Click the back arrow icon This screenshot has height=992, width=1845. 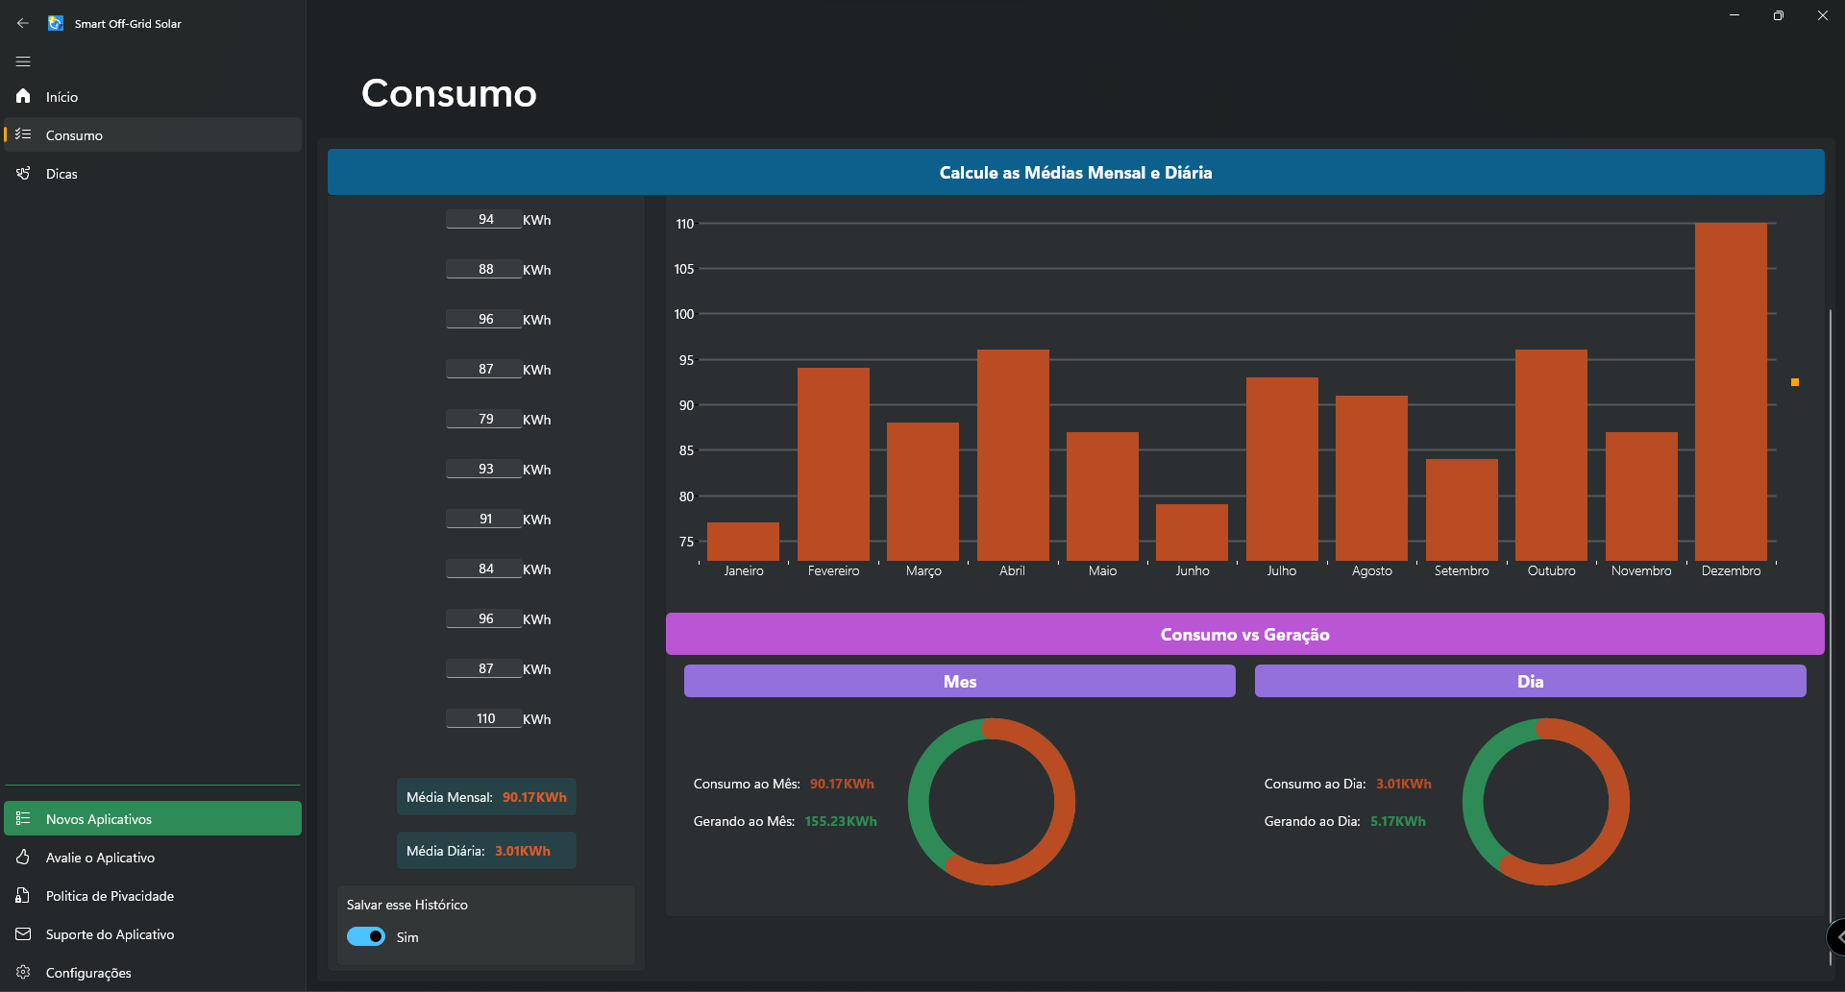(23, 23)
